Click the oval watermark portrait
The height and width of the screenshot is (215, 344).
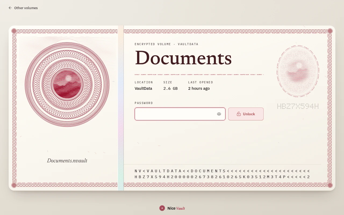[298, 71]
